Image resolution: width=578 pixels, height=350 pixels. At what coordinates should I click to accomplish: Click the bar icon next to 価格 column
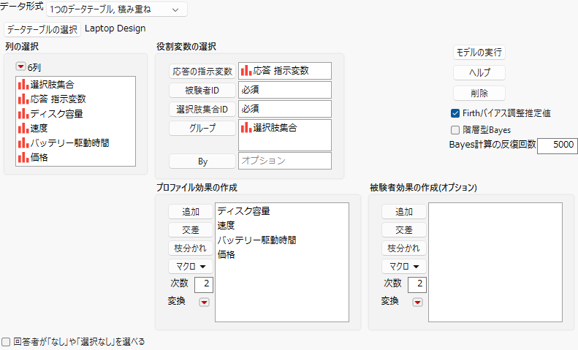pyautogui.click(x=23, y=157)
